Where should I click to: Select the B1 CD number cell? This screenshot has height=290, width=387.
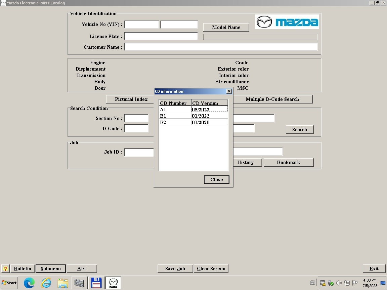click(x=175, y=116)
